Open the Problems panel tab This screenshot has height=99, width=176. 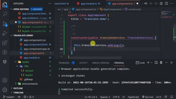pos(64,63)
